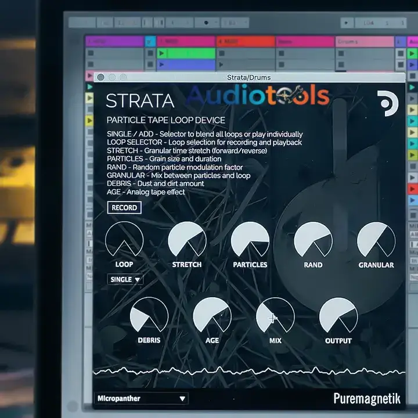Screen dimensions: 418x418
Task: Click the Ableton tempo field in the top bar
Action: [x=369, y=23]
